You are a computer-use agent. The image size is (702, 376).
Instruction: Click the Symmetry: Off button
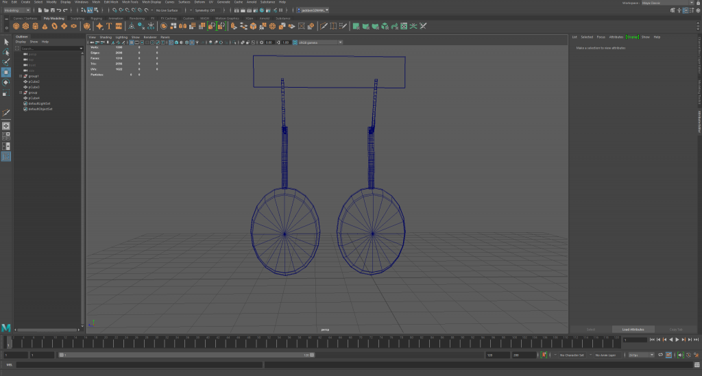(x=206, y=10)
